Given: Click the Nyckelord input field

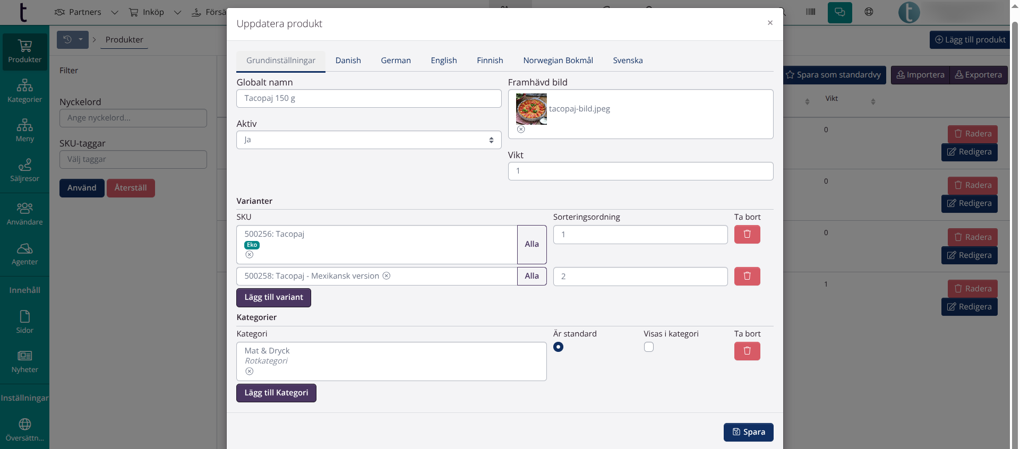Looking at the screenshot, I should (x=133, y=118).
